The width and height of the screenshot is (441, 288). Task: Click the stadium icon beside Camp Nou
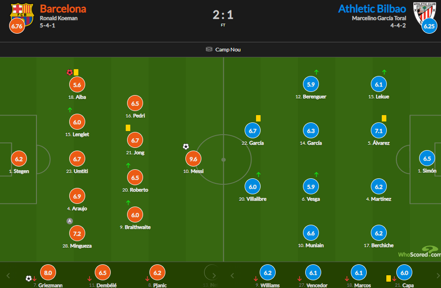tap(209, 50)
